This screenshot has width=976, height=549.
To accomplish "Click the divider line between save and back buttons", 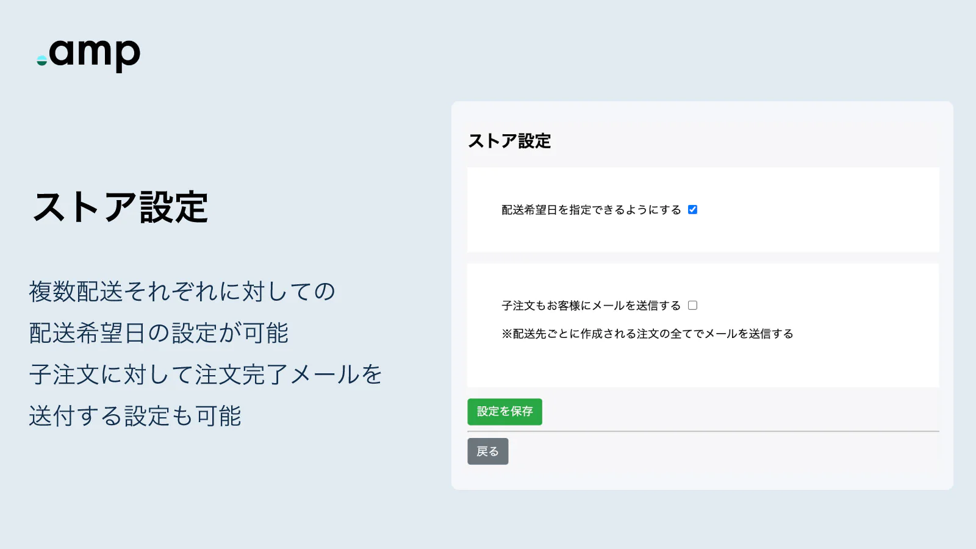I will [703, 431].
